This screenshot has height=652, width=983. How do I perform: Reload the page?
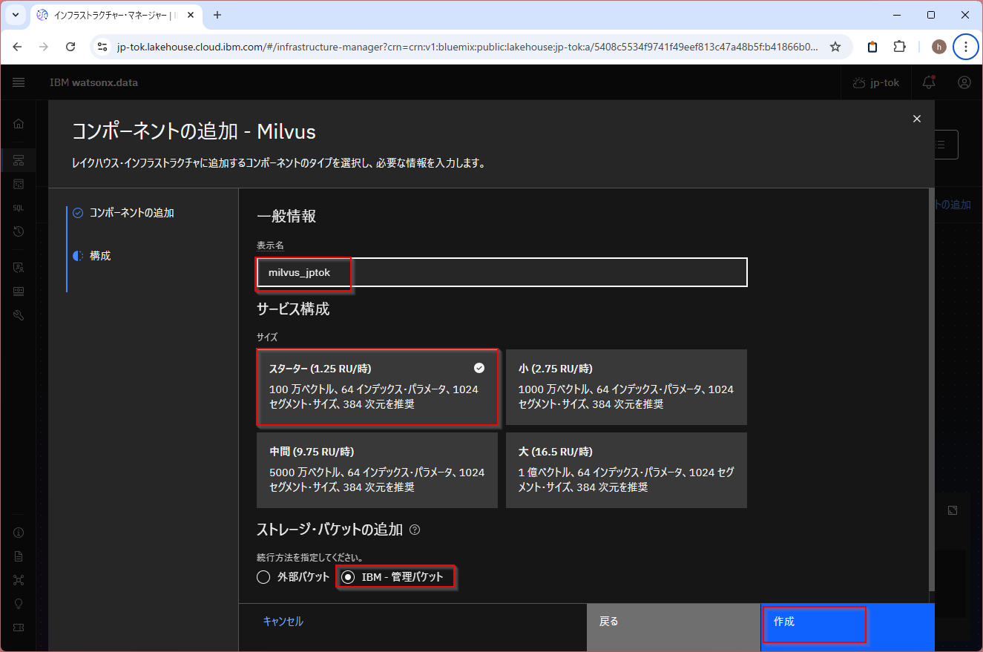tap(70, 47)
